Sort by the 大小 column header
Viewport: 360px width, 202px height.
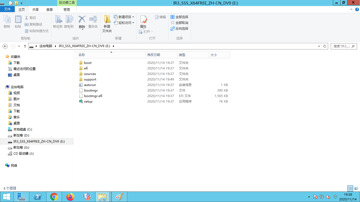219,55
